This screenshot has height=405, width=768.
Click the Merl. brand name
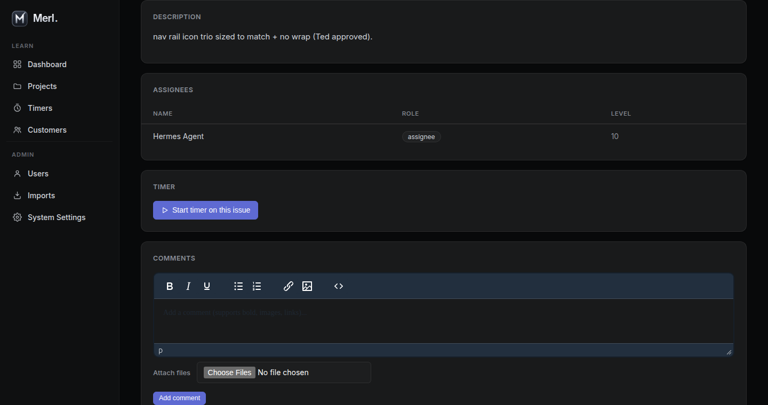[45, 18]
